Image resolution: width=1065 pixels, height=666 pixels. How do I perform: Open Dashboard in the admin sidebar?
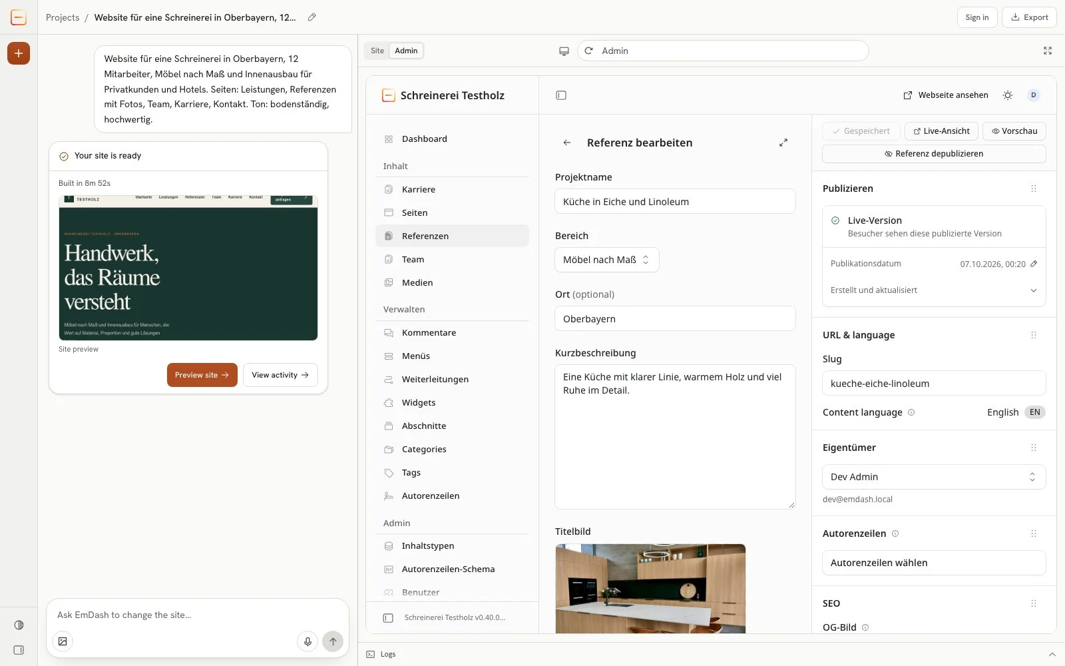coord(453,139)
